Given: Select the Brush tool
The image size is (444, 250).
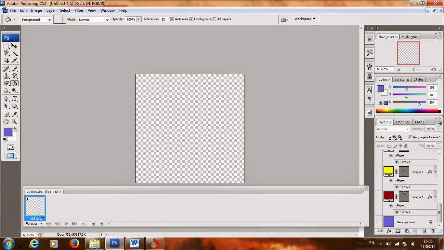Looking at the screenshot, I should click(x=14, y=69).
